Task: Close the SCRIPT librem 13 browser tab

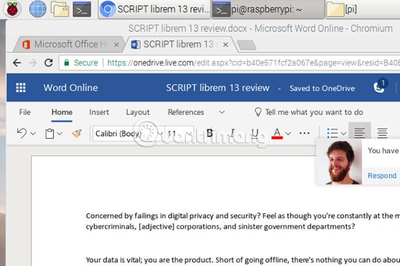Action: [x=225, y=45]
